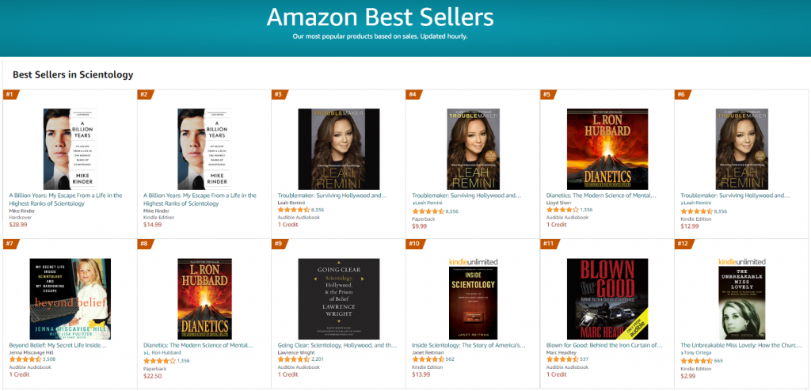Select the Going Clear audiobook cover
This screenshot has height=391, width=811.
[x=339, y=299]
